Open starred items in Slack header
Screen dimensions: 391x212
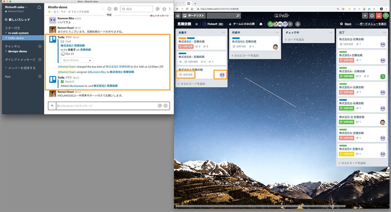coord(164,9)
